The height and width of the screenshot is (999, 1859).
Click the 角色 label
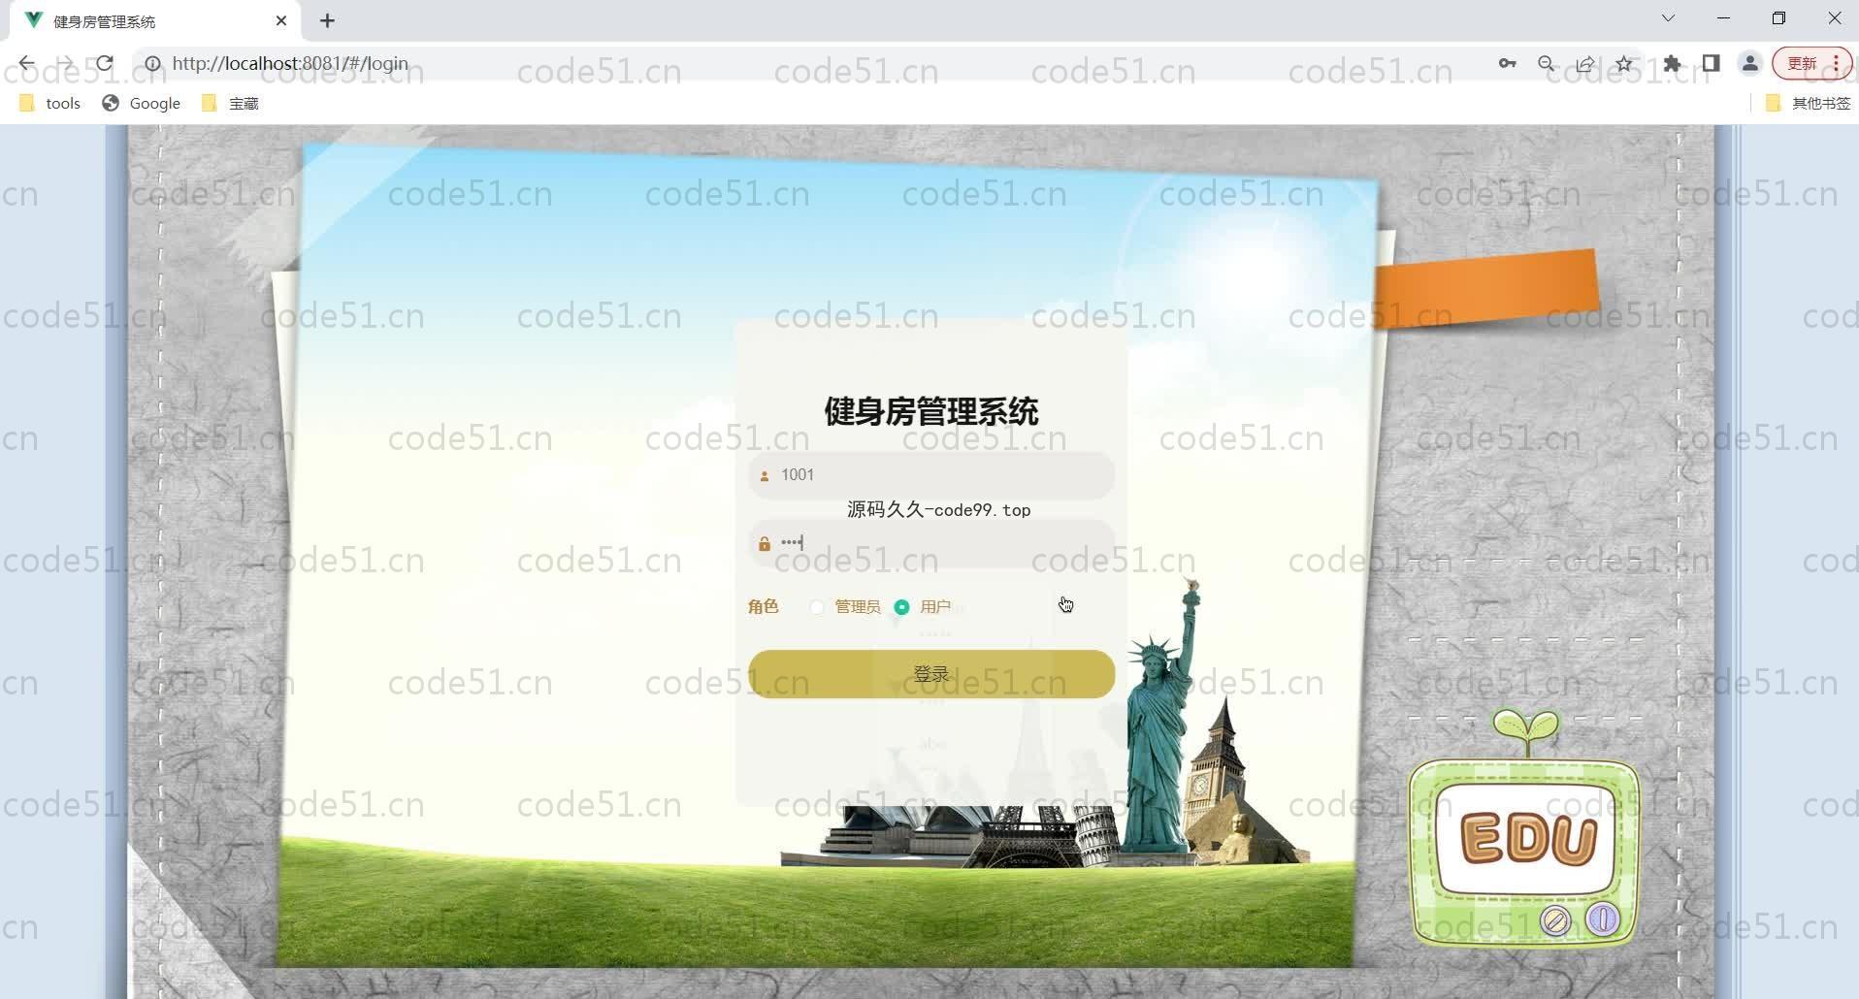pyautogui.click(x=763, y=606)
